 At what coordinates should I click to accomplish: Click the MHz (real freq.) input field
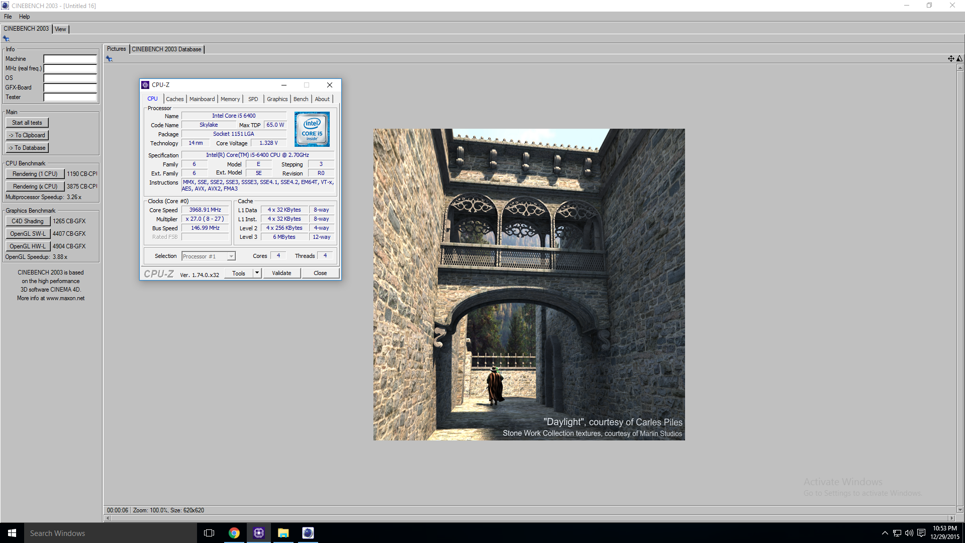tap(70, 68)
